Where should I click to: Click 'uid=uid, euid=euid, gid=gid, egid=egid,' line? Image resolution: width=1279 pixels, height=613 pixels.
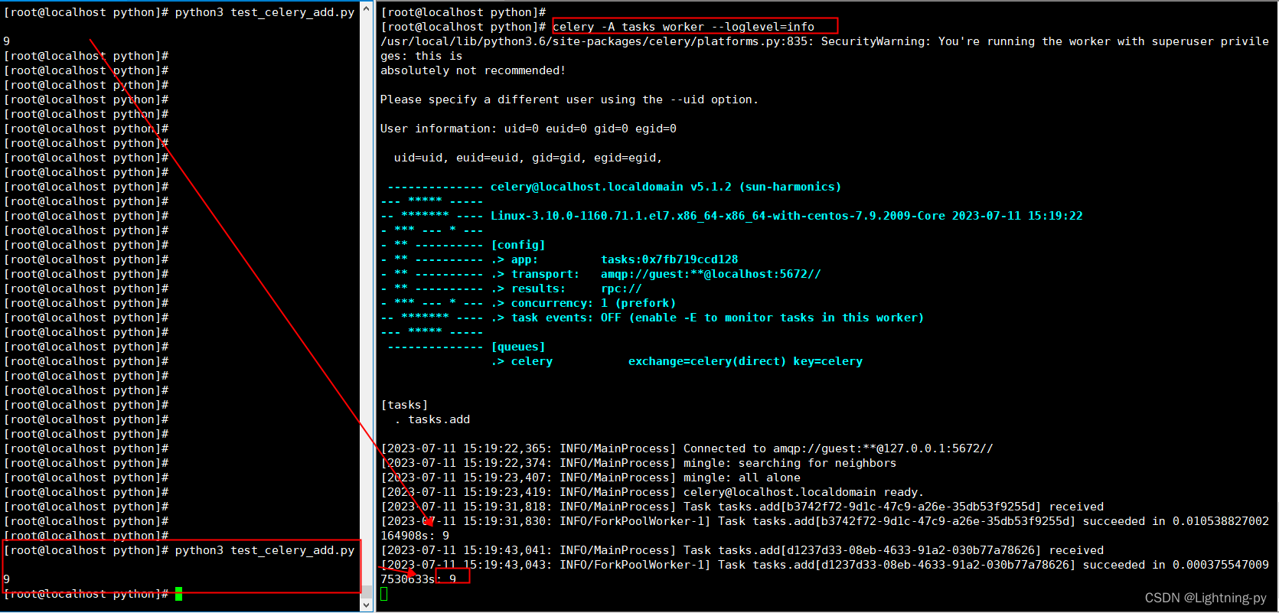tap(528, 158)
